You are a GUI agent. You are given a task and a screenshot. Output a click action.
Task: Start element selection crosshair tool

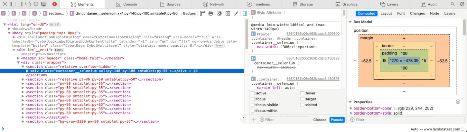[x=36, y=4]
